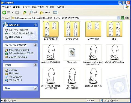
Task: Select the システム ツール folder thumbnail
Action: coord(72,29)
